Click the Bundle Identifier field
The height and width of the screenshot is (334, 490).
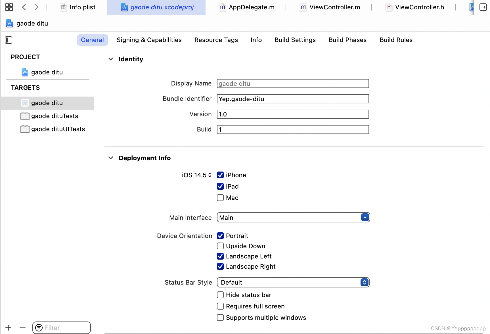tap(293, 99)
